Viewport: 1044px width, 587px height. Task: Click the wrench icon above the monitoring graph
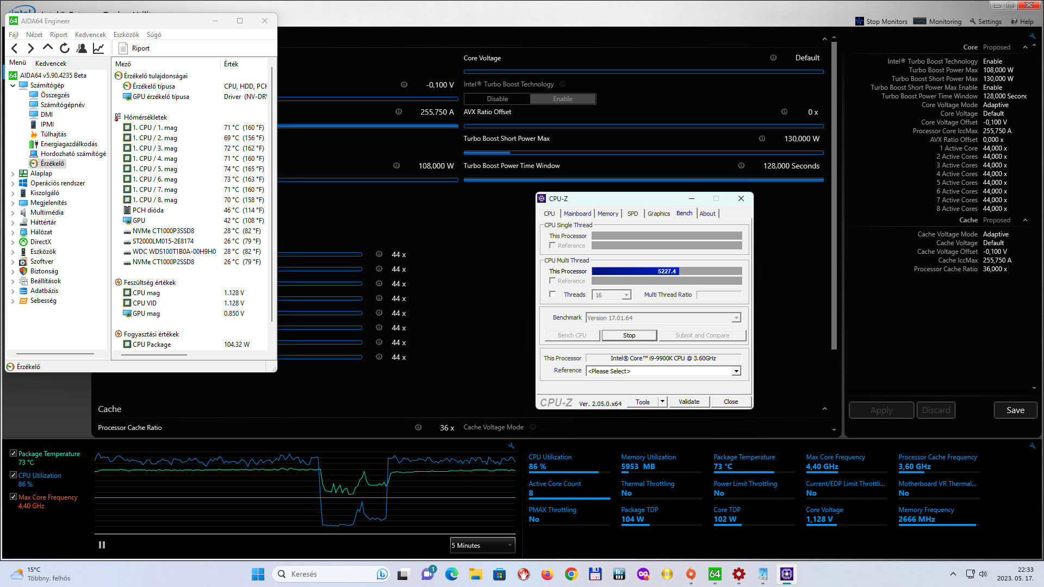511,446
